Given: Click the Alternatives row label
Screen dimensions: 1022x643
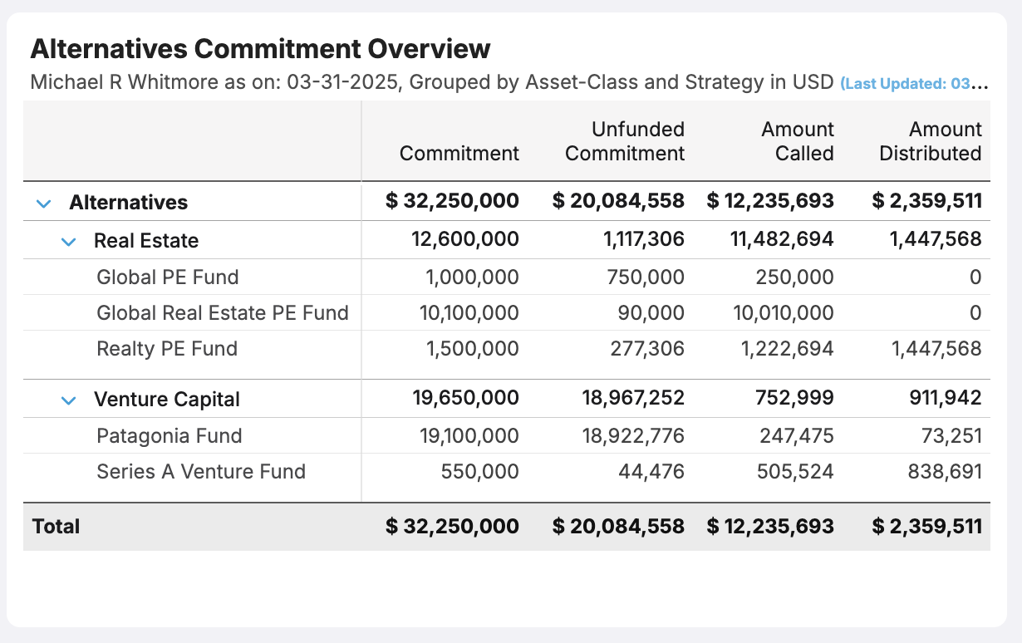Looking at the screenshot, I should tap(128, 203).
